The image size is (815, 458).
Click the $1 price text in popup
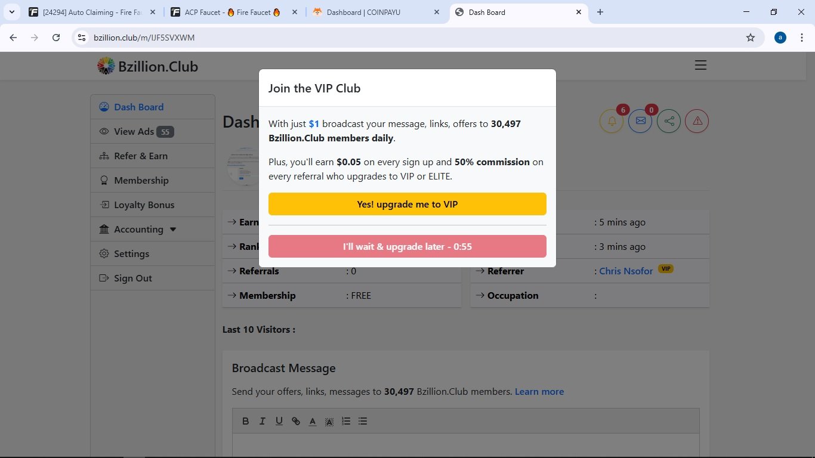tap(314, 124)
